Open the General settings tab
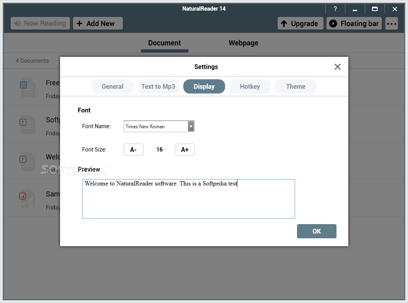 coord(113,86)
